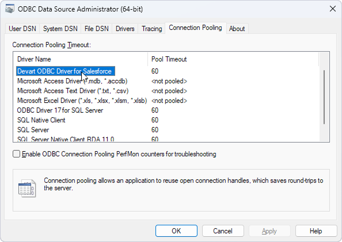The height and width of the screenshot is (242, 342).
Task: Click timeout 60 for Devart Salesforce driver
Action: (155, 71)
